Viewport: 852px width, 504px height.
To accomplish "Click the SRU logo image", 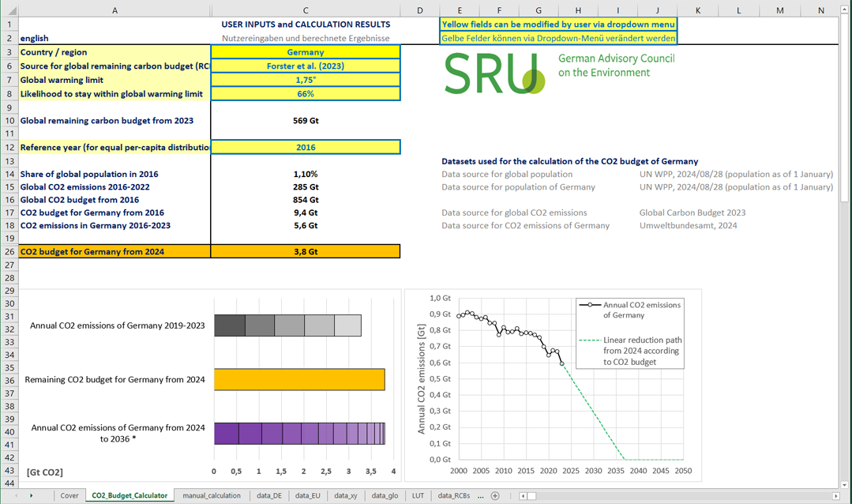I will coord(494,73).
